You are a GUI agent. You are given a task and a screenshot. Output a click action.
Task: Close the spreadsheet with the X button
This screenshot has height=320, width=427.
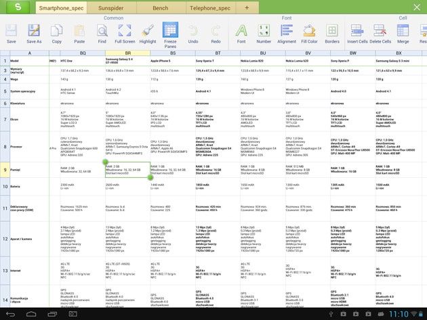pyautogui.click(x=417, y=7)
